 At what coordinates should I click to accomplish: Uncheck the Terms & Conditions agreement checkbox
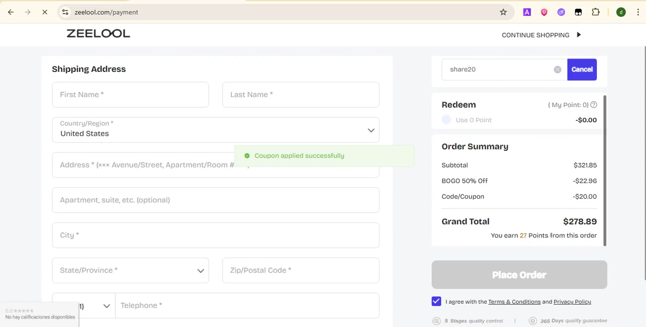point(436,302)
